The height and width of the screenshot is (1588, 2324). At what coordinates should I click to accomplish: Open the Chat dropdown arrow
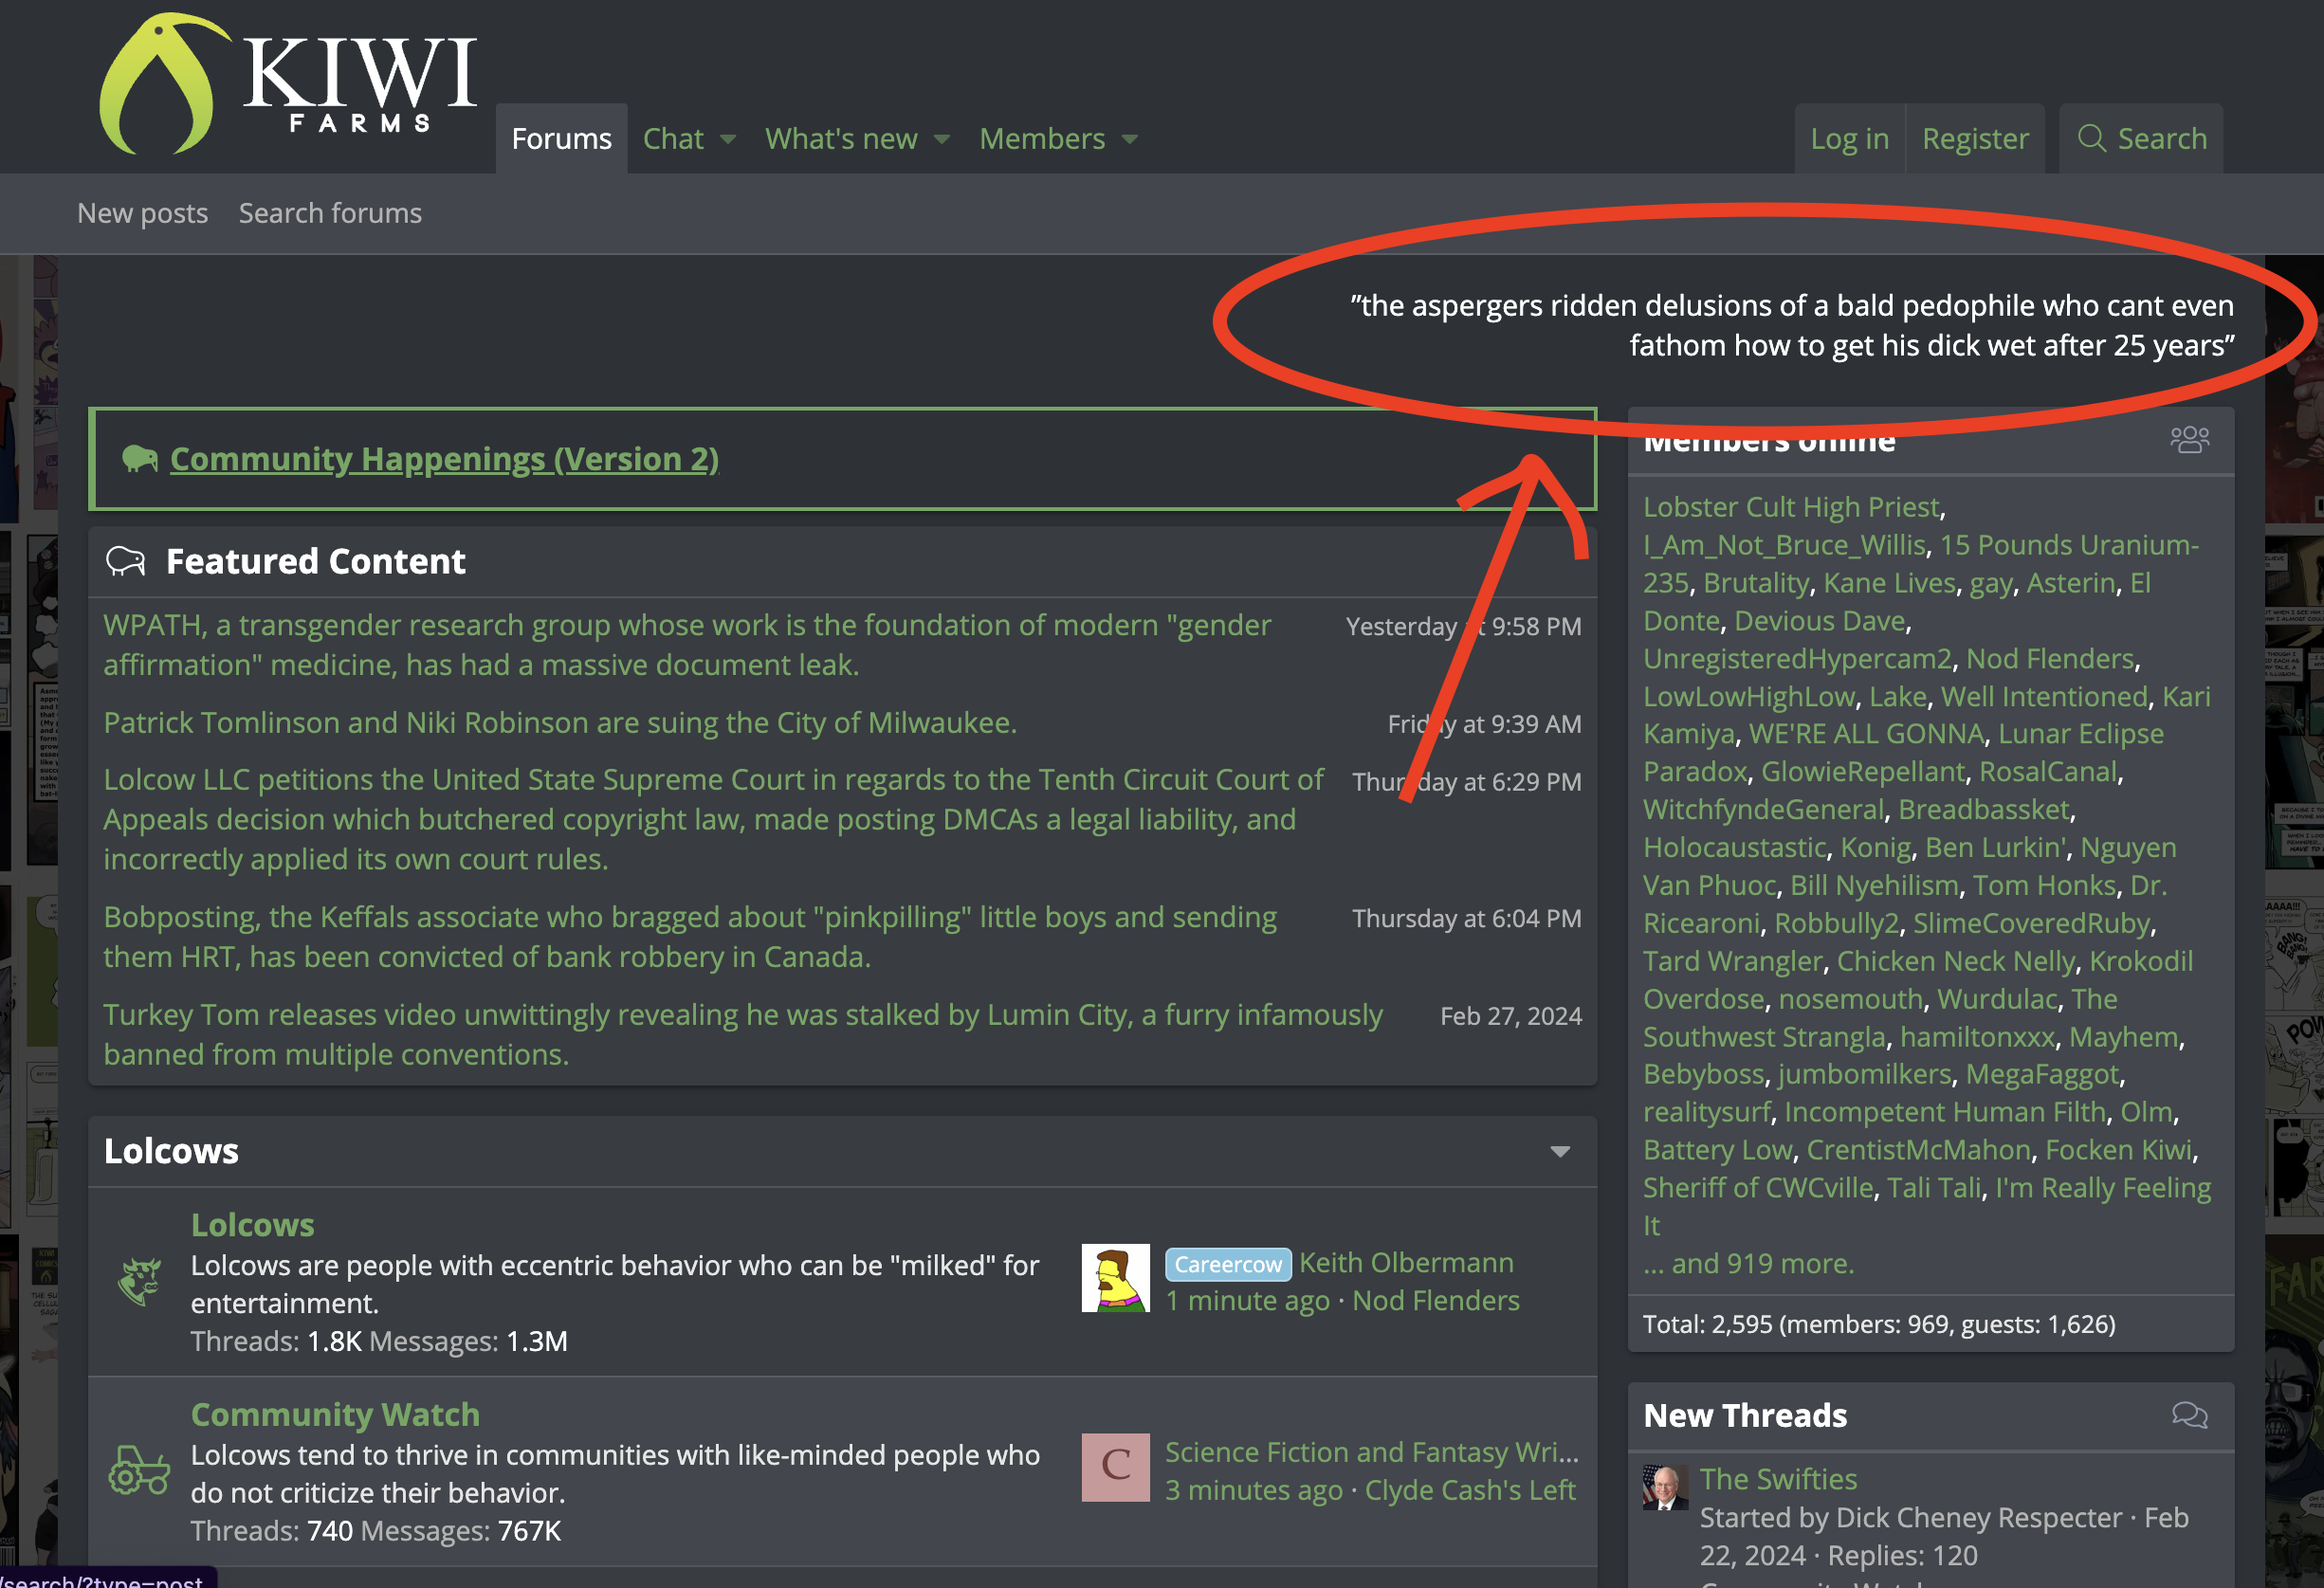728,139
